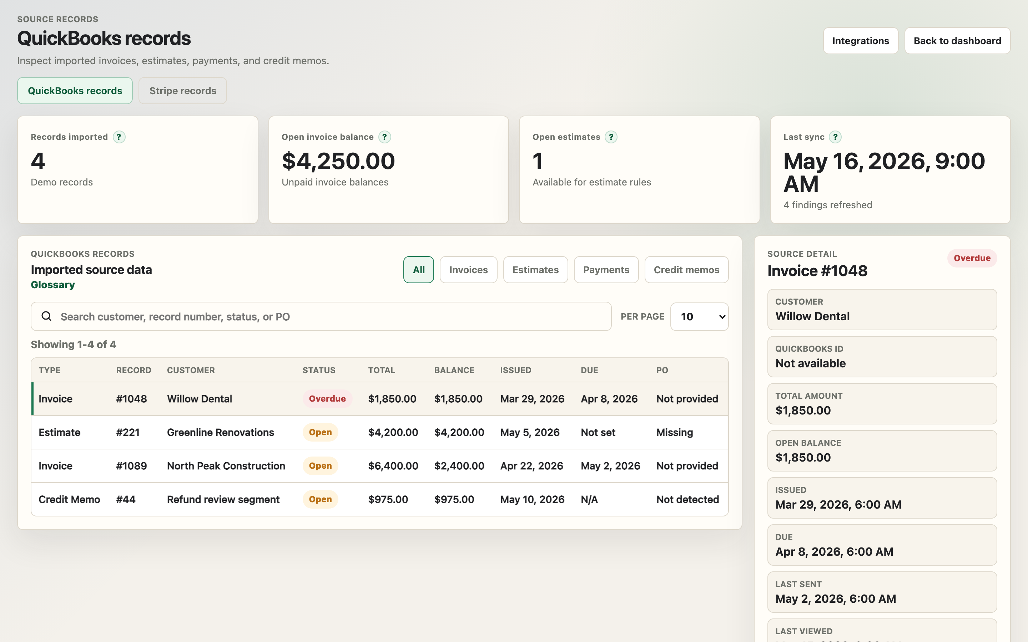Click the help icon beside Open estimates
This screenshot has width=1028, height=642.
click(611, 137)
